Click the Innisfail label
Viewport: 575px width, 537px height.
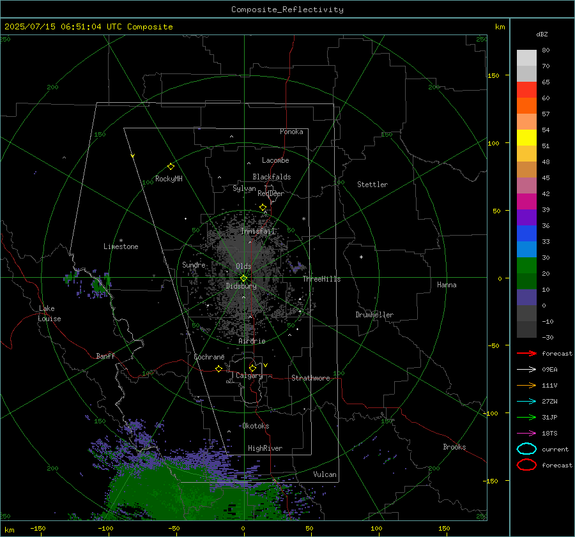tap(258, 231)
